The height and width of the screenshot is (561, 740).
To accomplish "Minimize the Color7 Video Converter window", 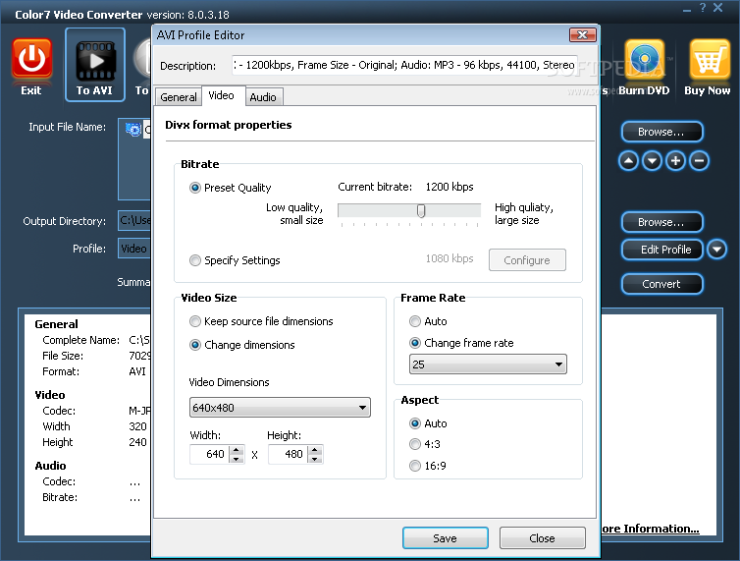I will (687, 10).
